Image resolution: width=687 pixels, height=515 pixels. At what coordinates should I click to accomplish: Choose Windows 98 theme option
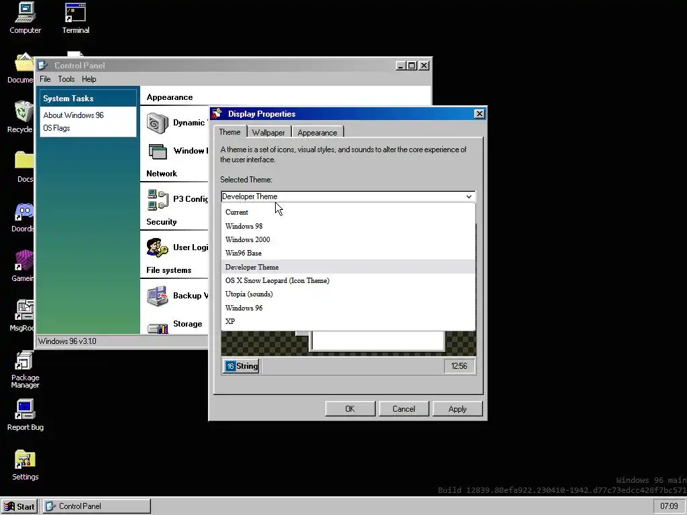click(x=348, y=226)
